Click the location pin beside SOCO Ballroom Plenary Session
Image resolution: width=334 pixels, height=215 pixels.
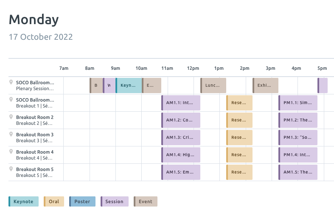[11, 83]
